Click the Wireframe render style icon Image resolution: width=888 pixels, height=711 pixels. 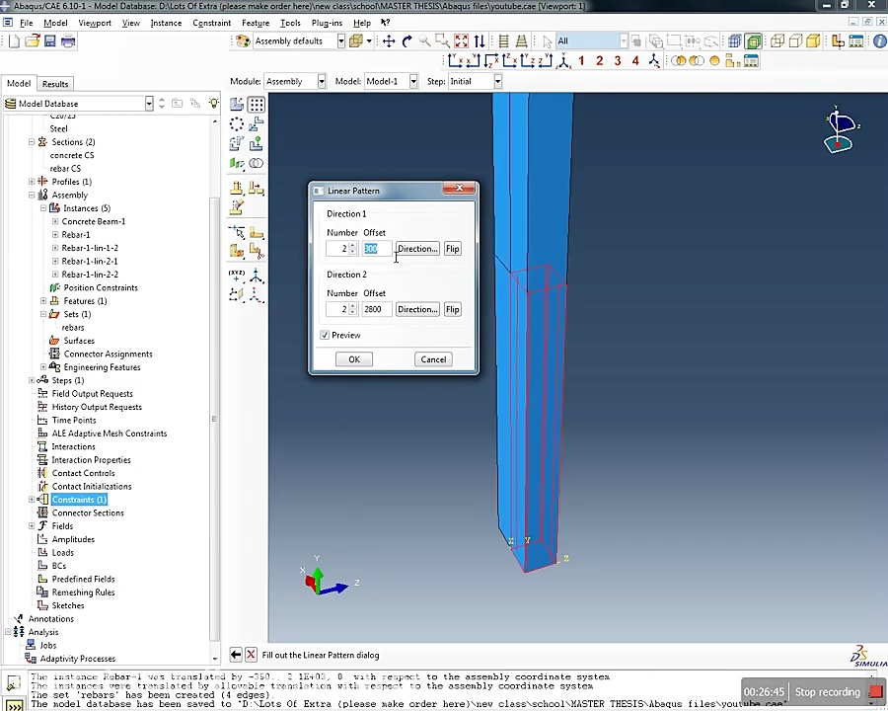[777, 40]
